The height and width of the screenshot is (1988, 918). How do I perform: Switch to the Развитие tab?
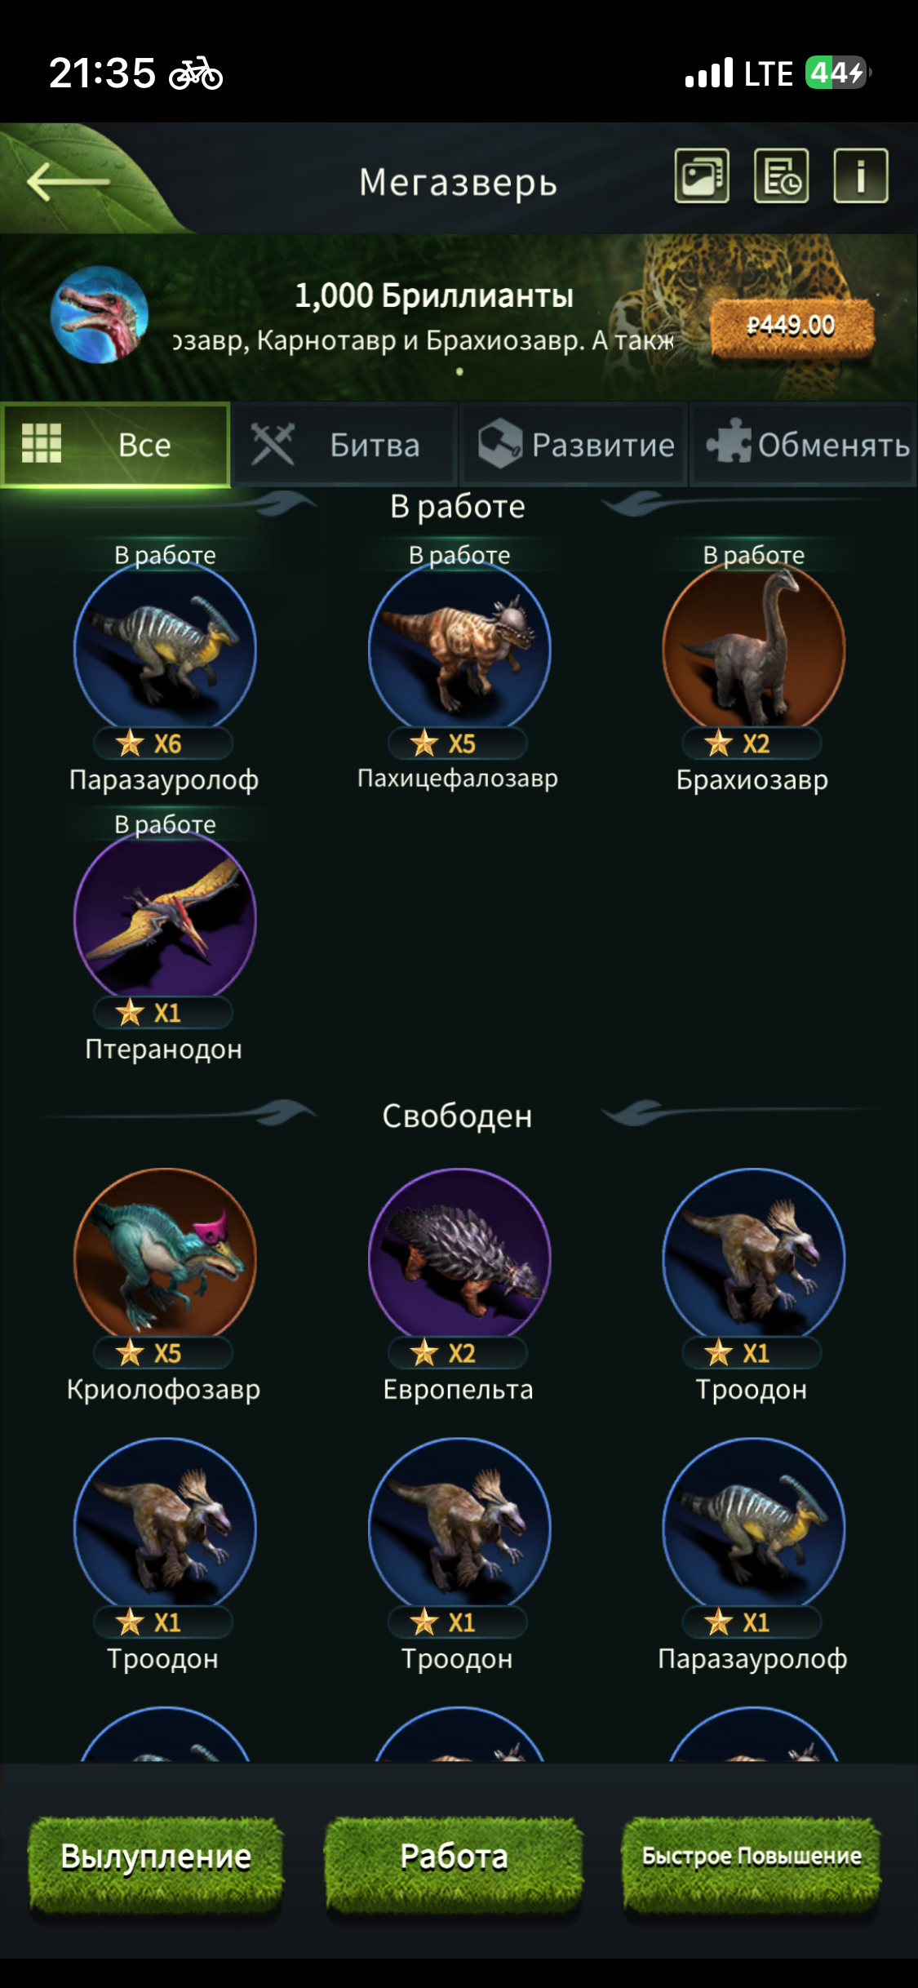[x=574, y=445]
